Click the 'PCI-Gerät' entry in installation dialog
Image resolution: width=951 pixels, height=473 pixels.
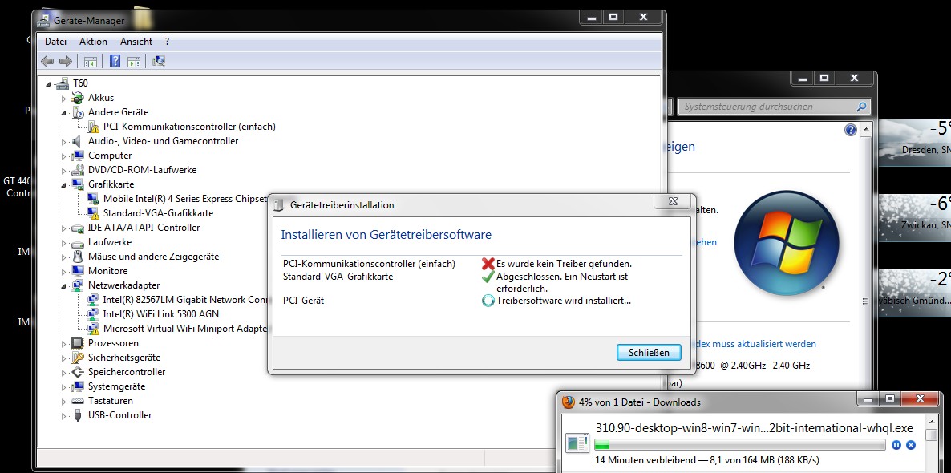click(x=304, y=300)
